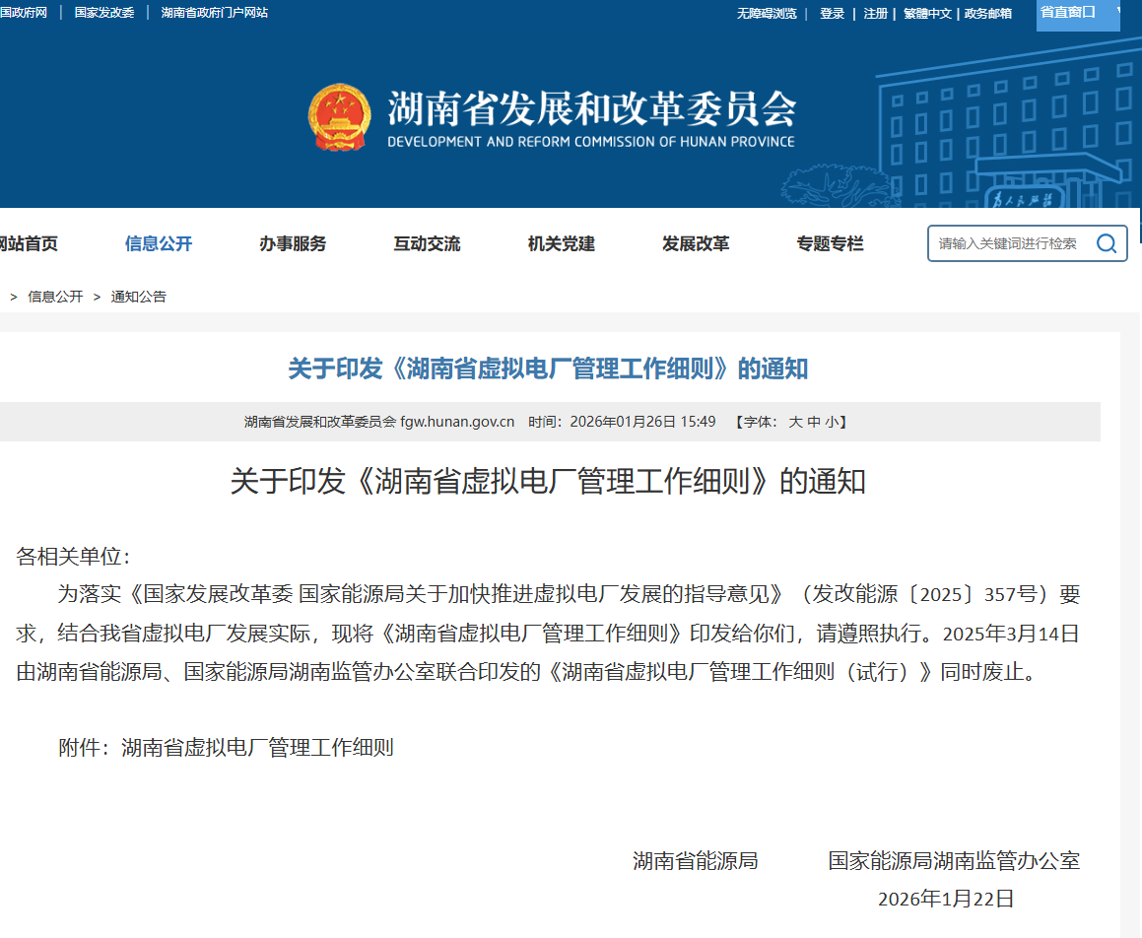
Task: Click the 登录 link
Action: coord(832,13)
